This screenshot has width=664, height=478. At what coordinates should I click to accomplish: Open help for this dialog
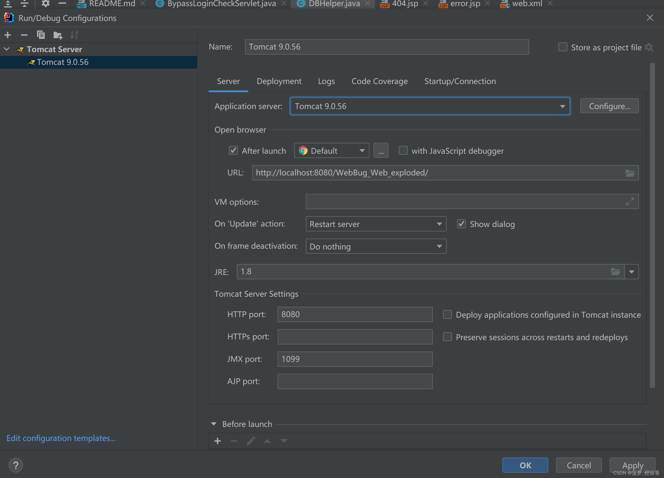click(x=16, y=465)
